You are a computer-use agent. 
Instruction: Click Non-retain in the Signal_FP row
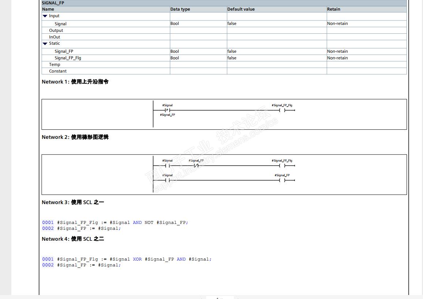coord(337,51)
